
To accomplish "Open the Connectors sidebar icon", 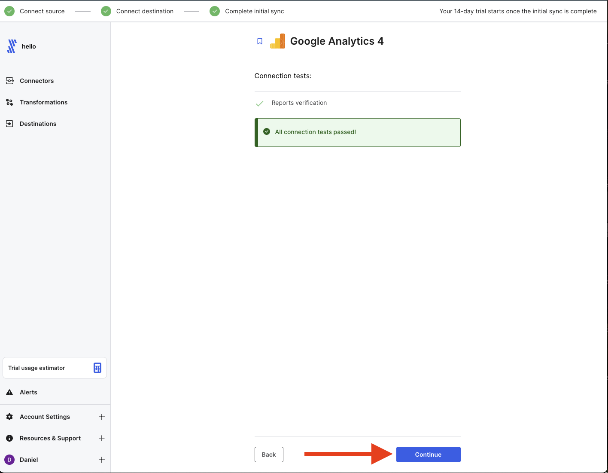I will (9, 81).
